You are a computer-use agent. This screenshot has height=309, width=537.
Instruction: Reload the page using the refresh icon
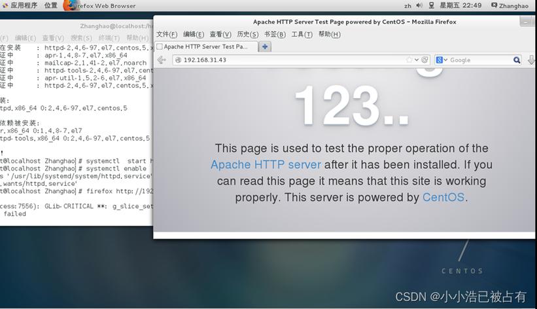tap(424, 60)
